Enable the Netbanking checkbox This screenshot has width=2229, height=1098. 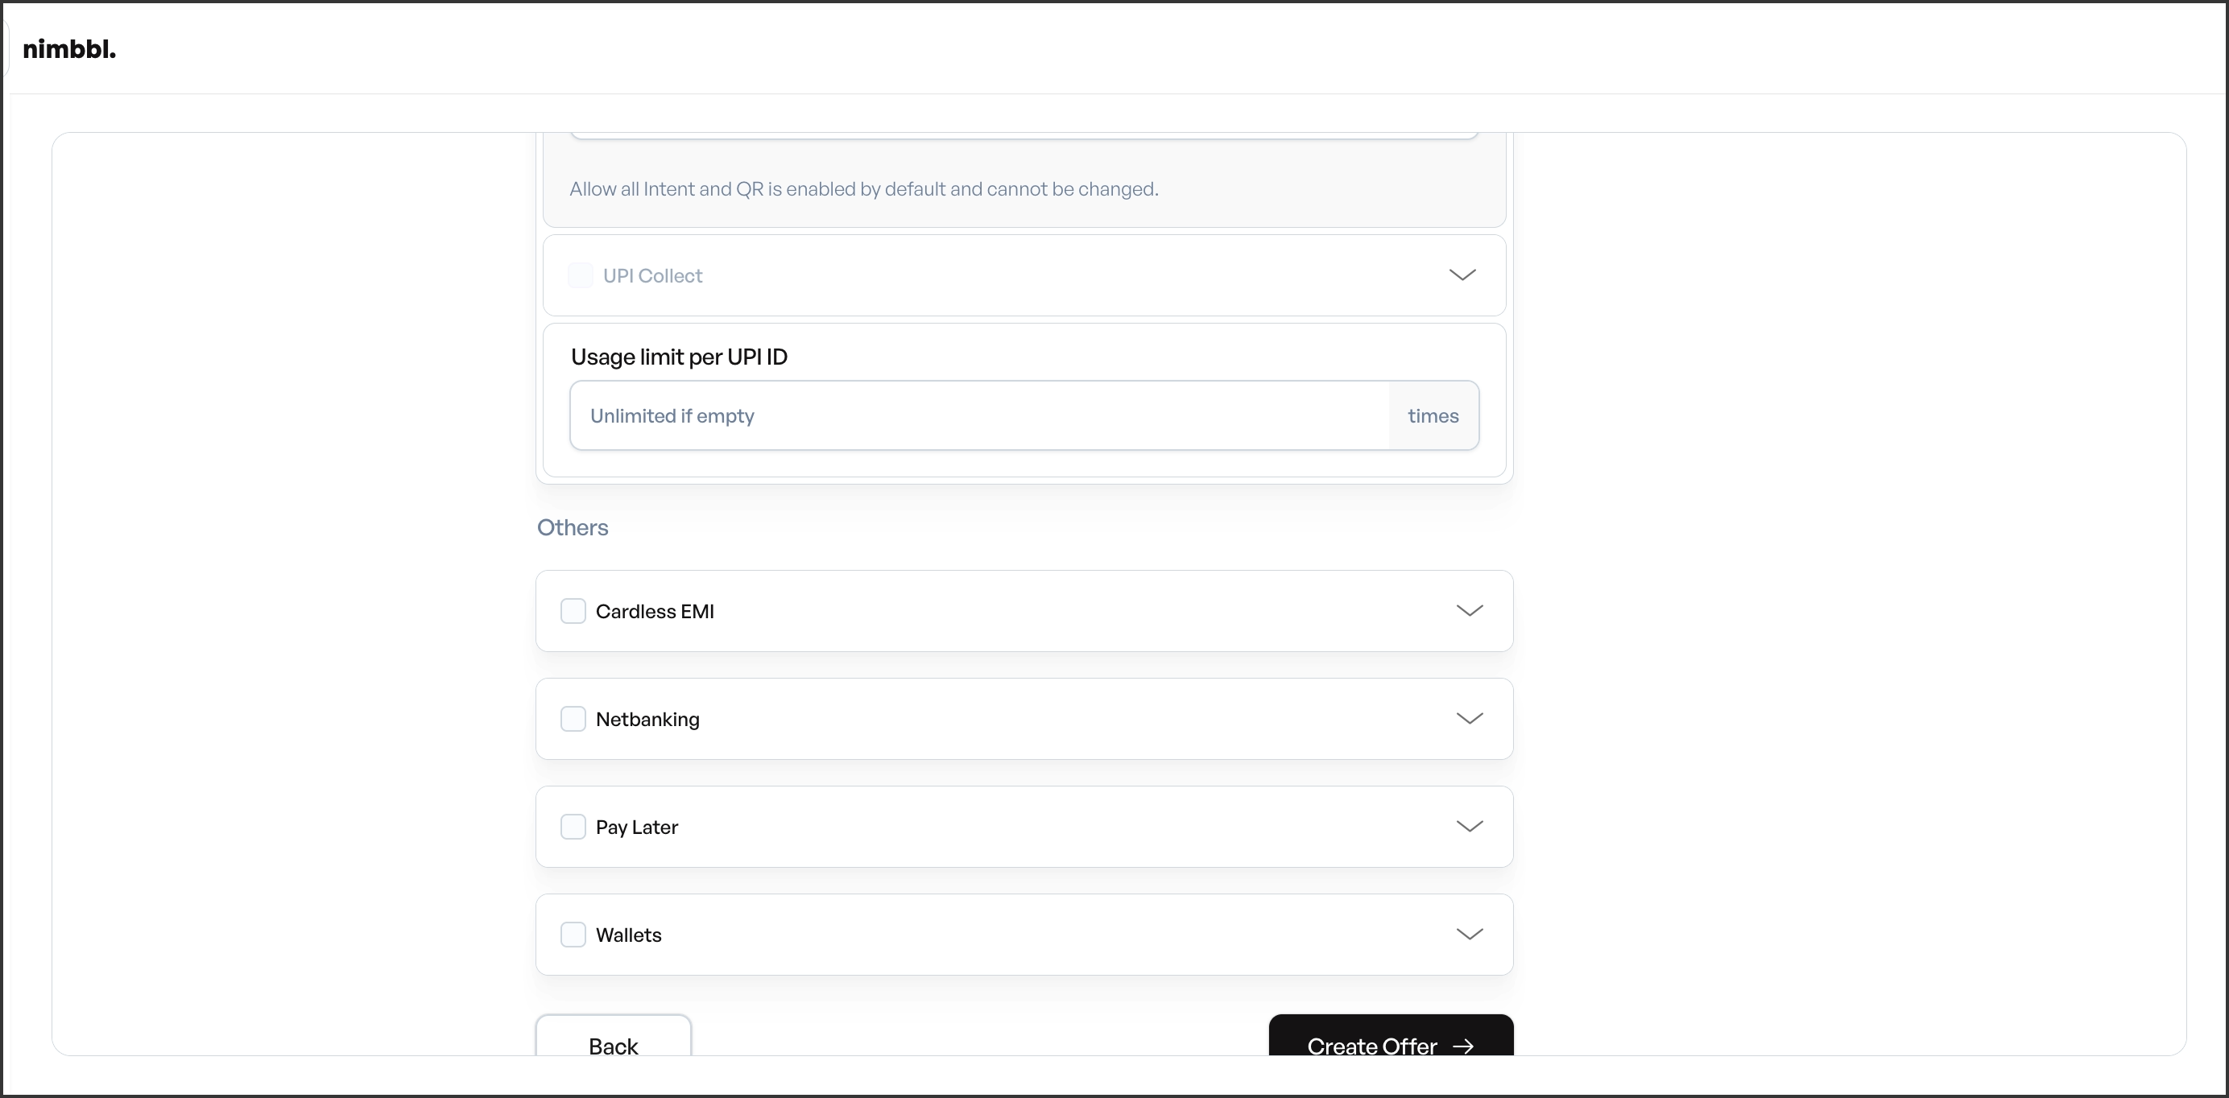coord(573,718)
